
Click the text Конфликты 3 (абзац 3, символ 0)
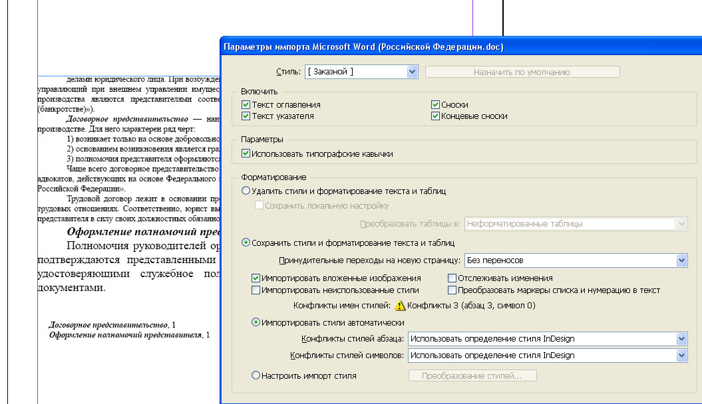click(x=471, y=306)
